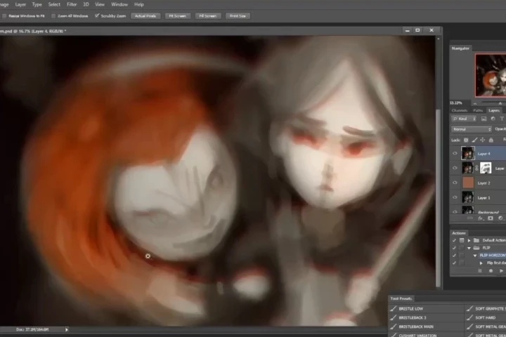Open the 3D menu
The height and width of the screenshot is (337, 506).
[86, 4]
